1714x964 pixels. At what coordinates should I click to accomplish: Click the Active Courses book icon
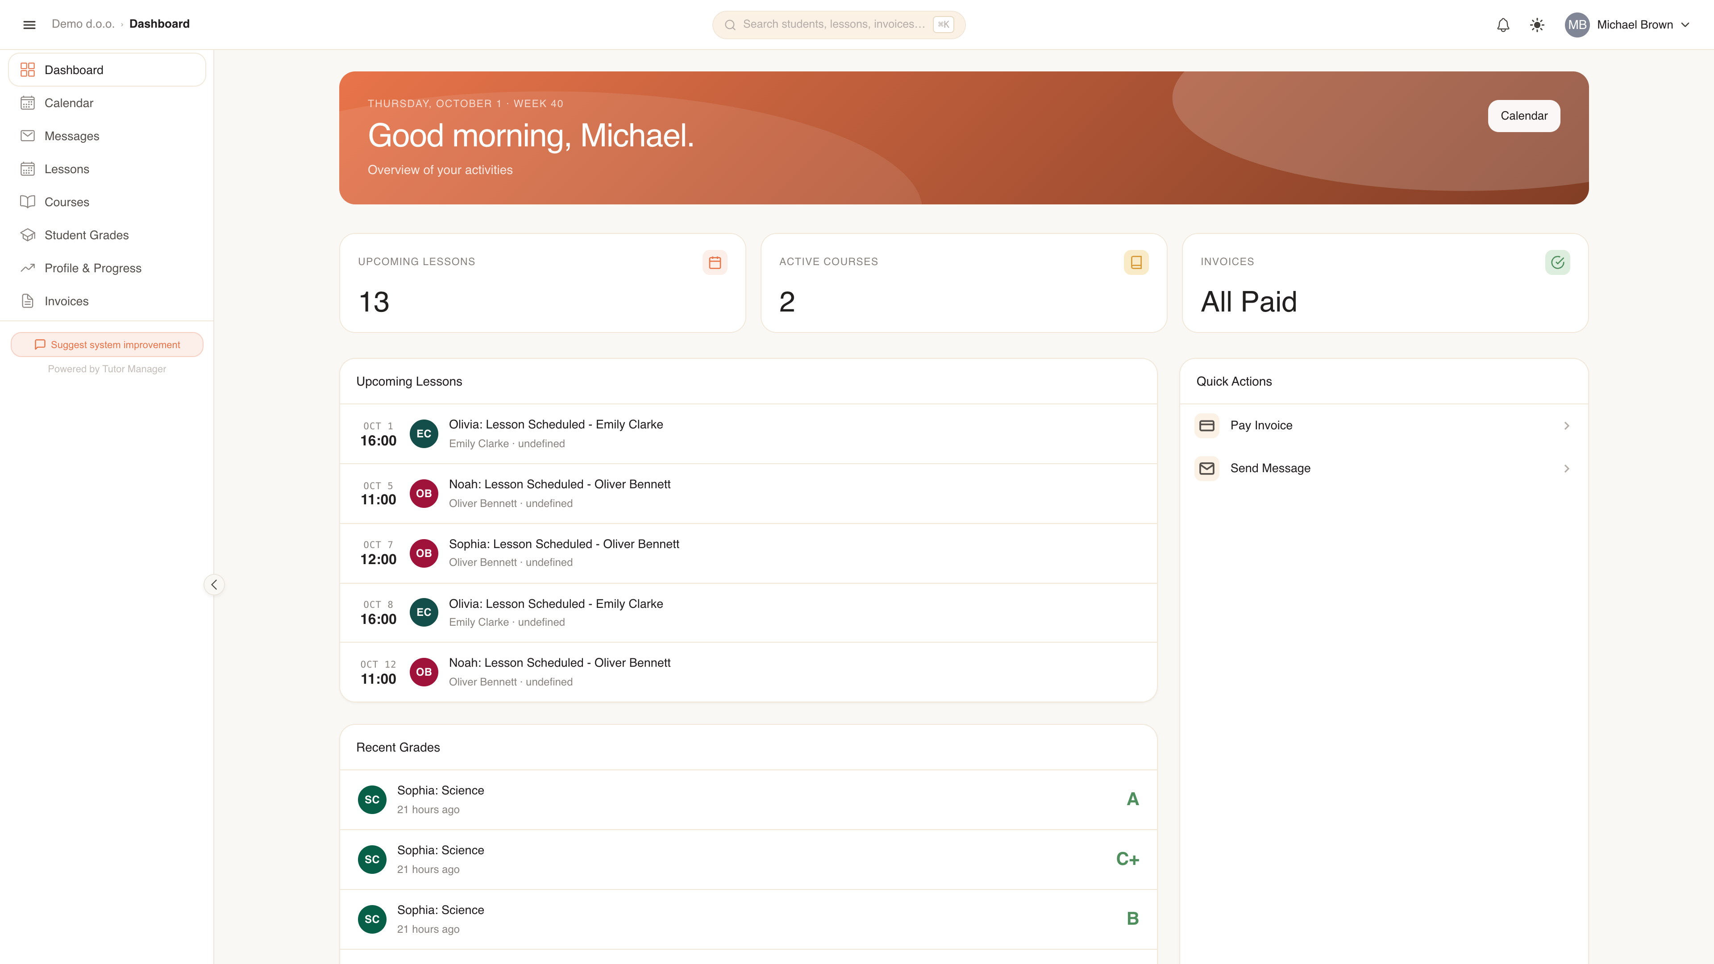pos(1136,262)
